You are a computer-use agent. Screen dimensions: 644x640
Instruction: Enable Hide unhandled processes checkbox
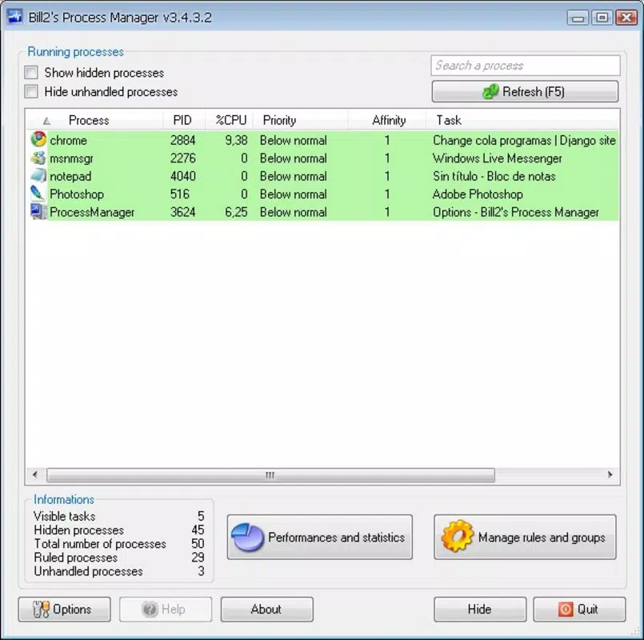point(31,91)
